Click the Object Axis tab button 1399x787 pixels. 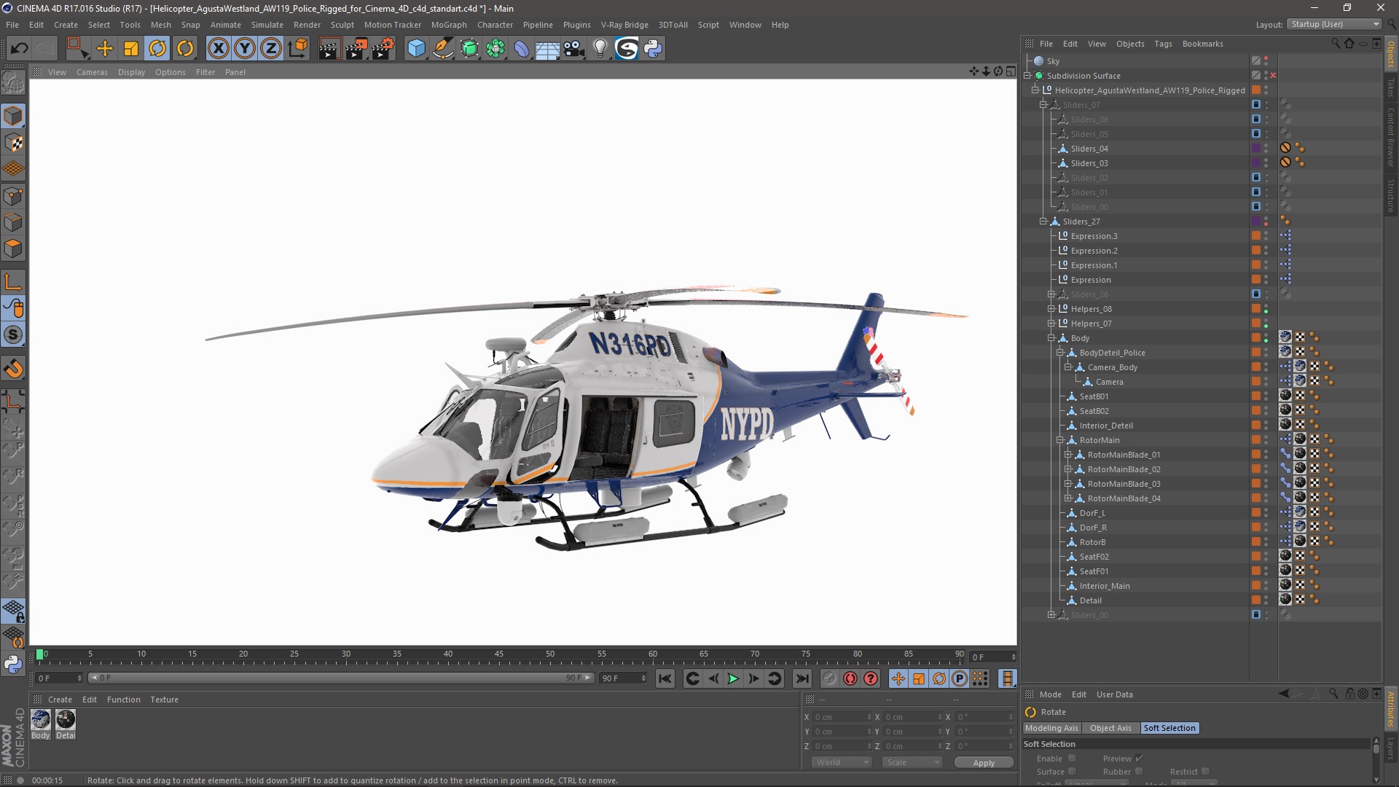(1110, 727)
